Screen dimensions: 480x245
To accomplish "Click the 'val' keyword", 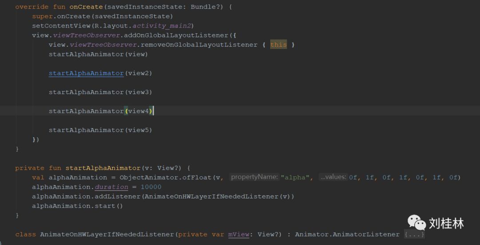I will pyautogui.click(x=38, y=178).
